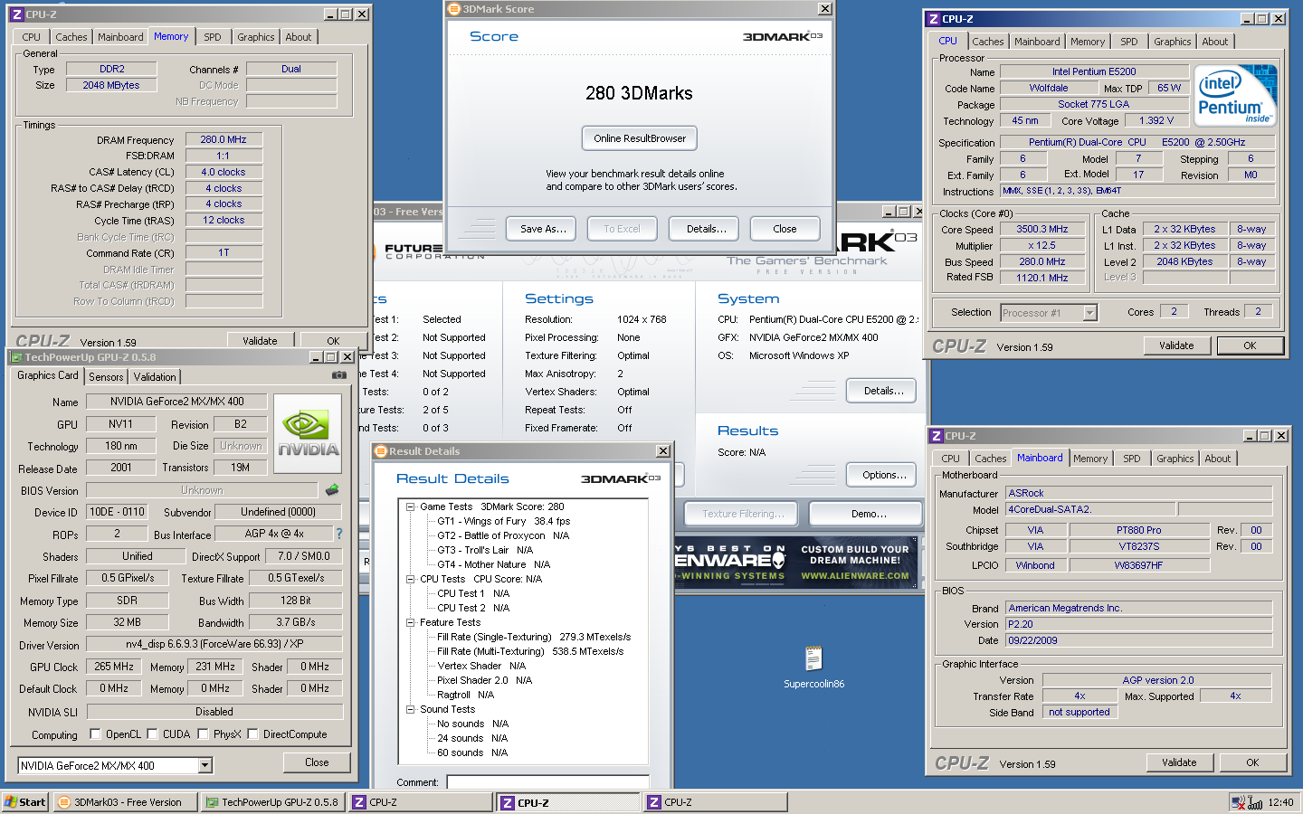Click the GPU-Z screenshot camera icon
This screenshot has height=814, width=1303.
pyautogui.click(x=338, y=375)
